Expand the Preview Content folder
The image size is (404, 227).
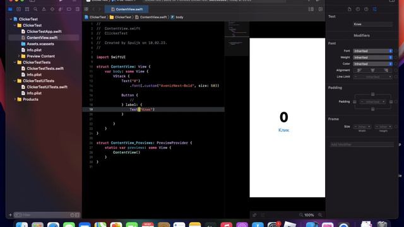pos(19,56)
